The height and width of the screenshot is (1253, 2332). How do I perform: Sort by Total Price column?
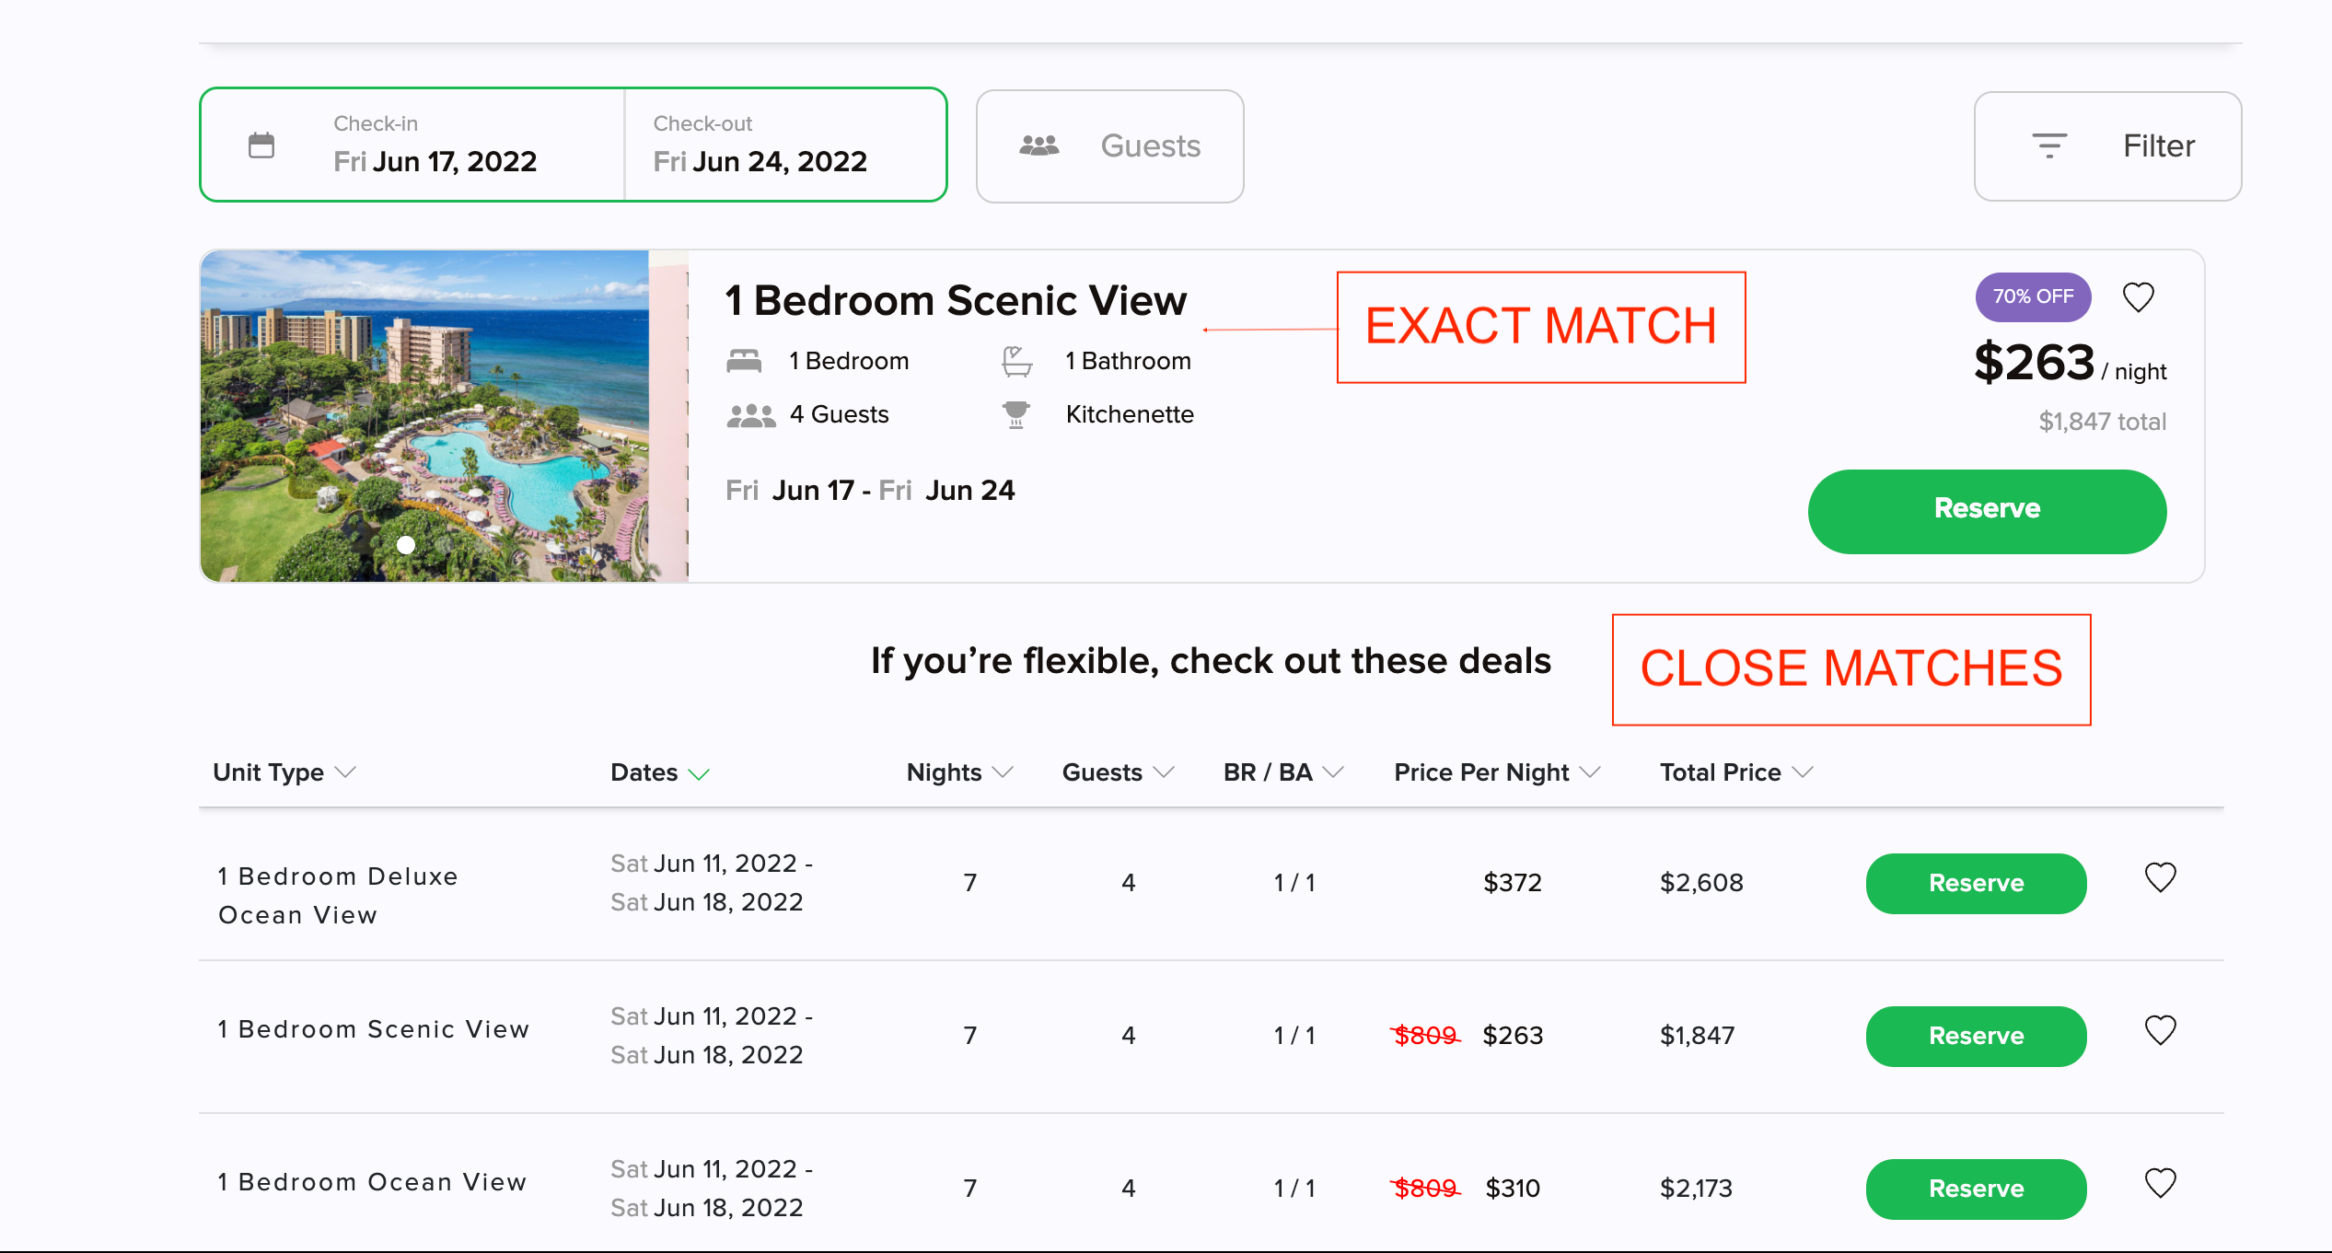(1736, 772)
